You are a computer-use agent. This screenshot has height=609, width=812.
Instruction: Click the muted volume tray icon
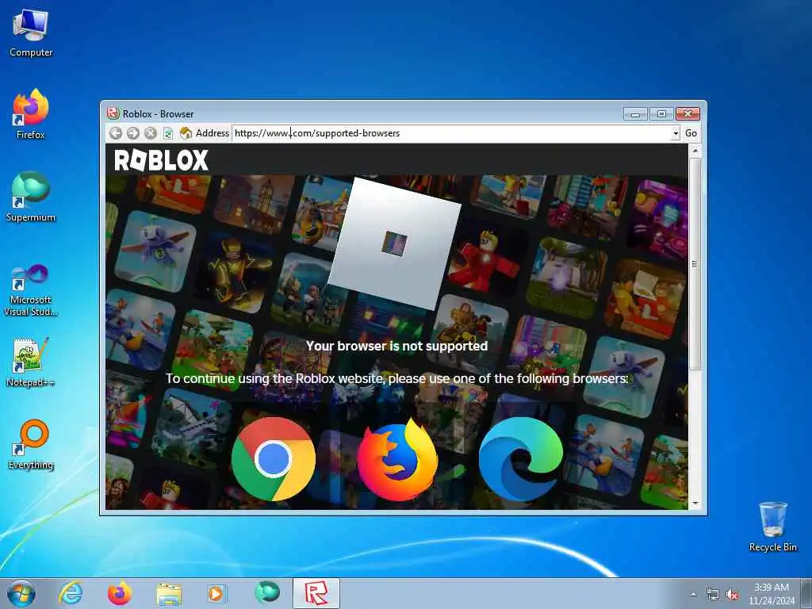point(732,595)
